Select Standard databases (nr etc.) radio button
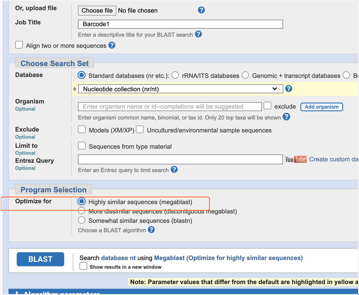Screen dimensions: 359x295 click(x=81, y=75)
